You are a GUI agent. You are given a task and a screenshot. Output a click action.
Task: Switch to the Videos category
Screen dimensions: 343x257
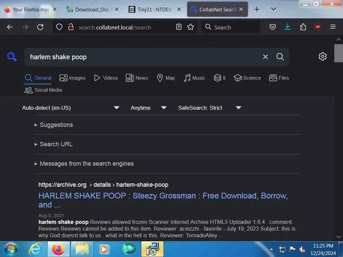point(106,78)
